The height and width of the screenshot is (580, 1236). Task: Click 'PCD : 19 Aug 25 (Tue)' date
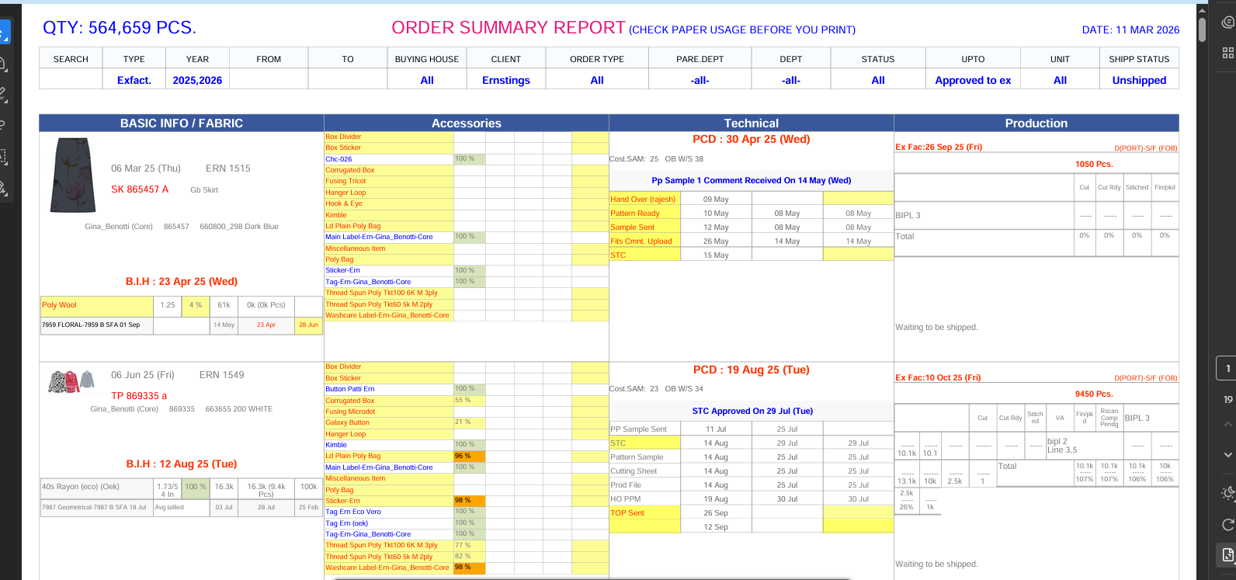click(x=752, y=370)
